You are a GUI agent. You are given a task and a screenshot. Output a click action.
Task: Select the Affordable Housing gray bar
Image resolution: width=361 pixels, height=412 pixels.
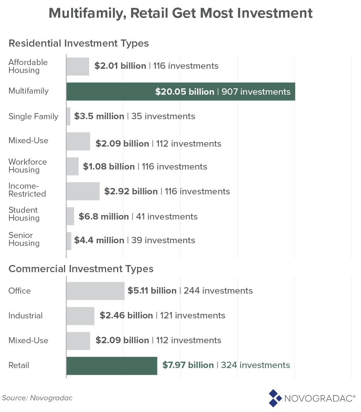[78, 67]
